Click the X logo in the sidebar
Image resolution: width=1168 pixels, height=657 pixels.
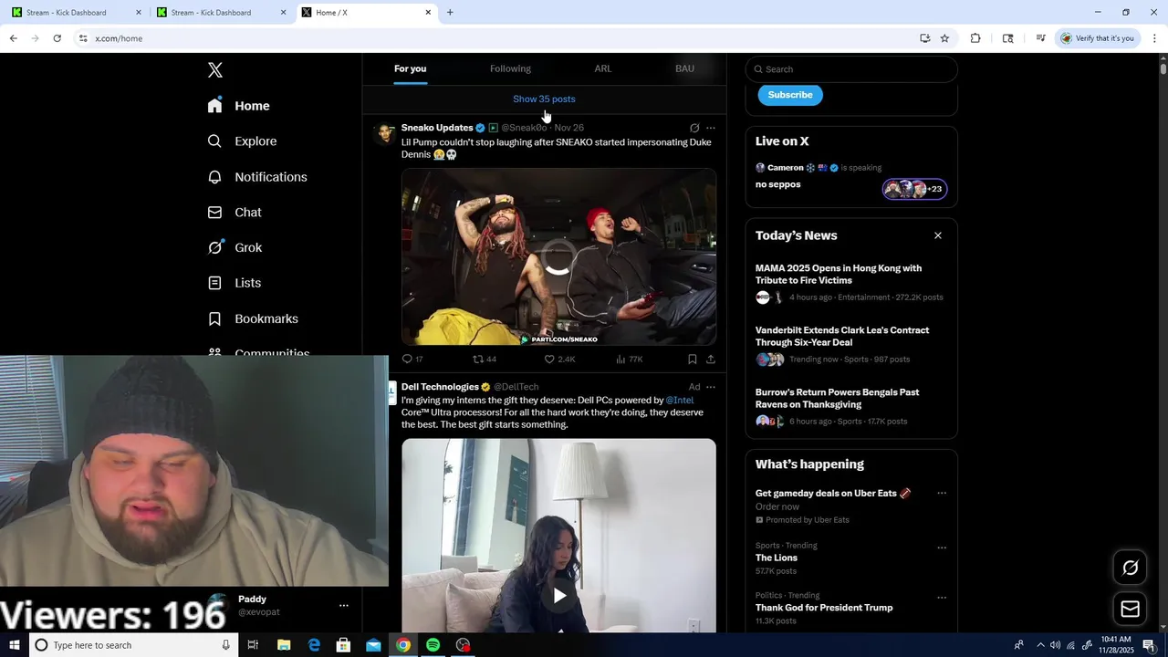[x=215, y=70]
